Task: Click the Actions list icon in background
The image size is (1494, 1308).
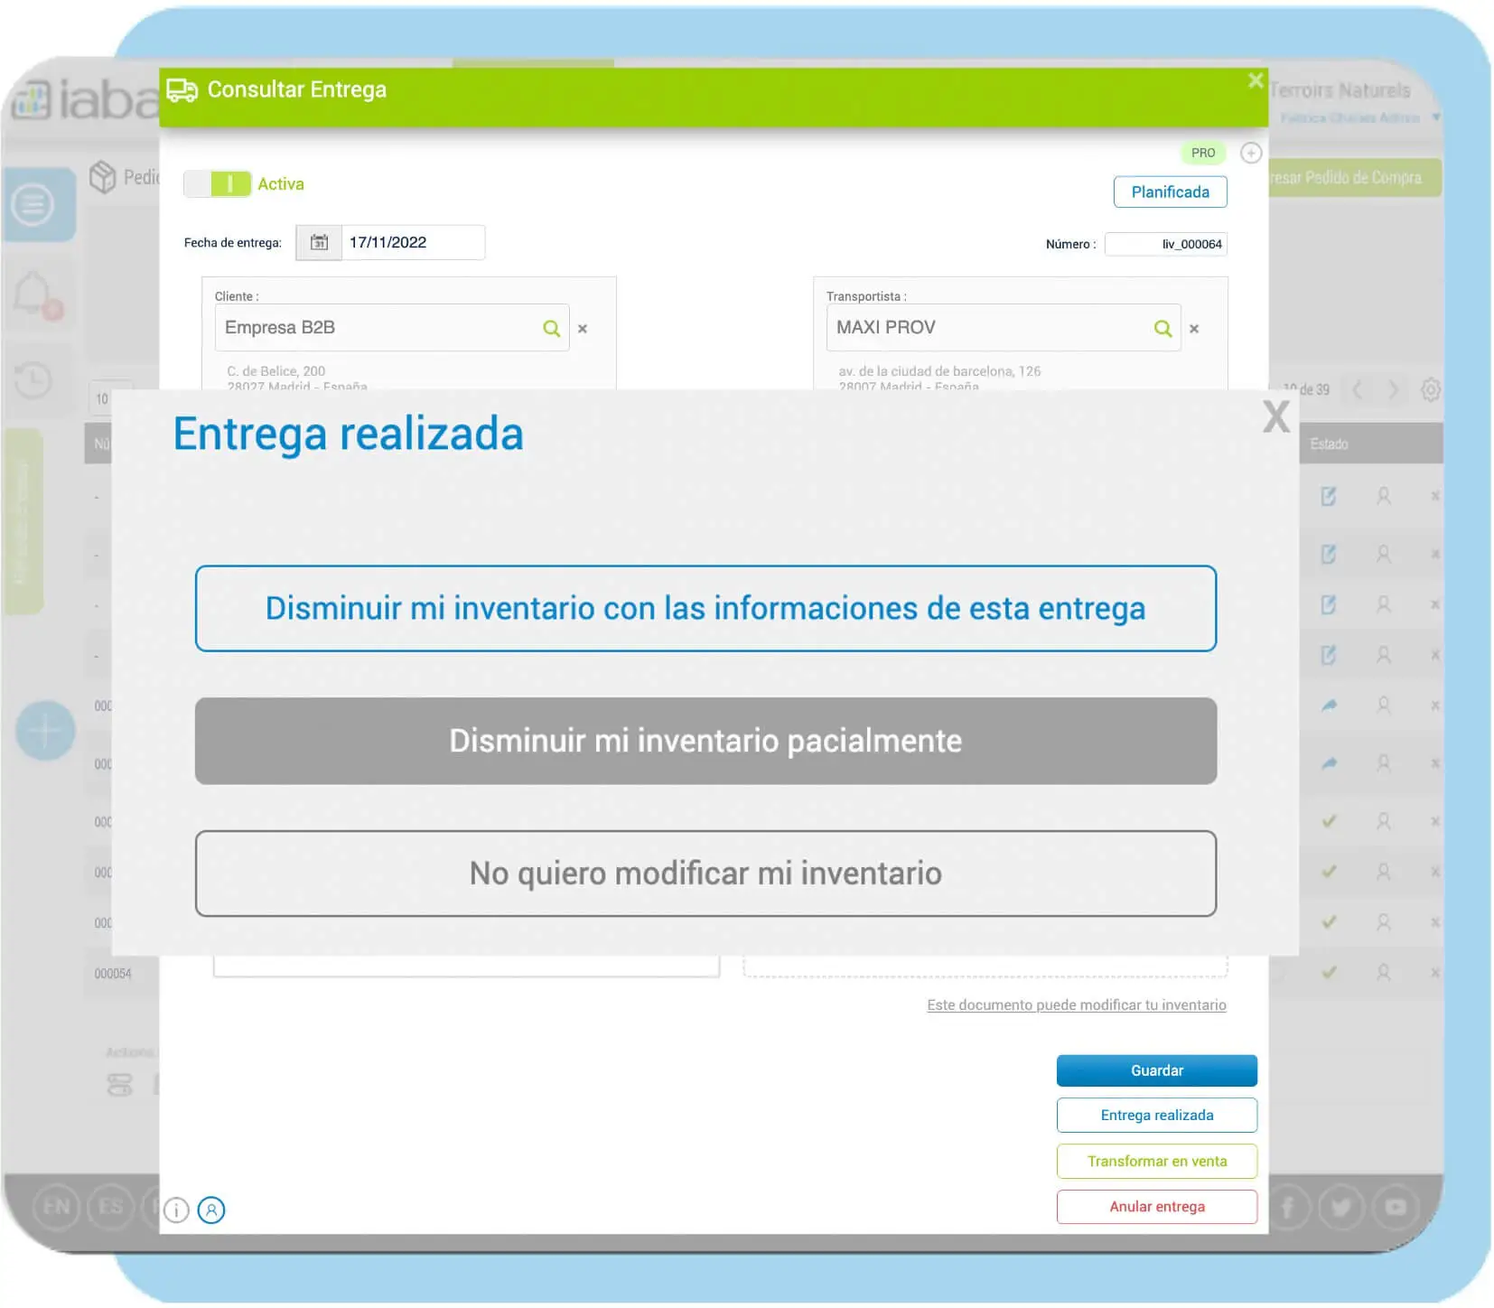Action: click(x=119, y=1084)
